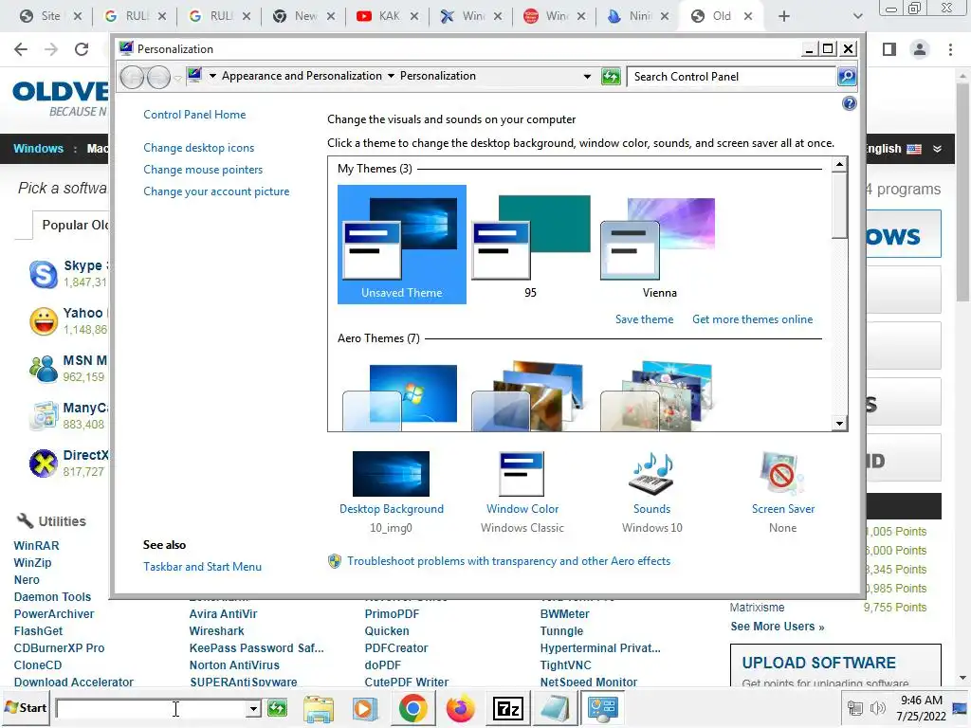This screenshot has height=728, width=971.
Task: Open the Sounds music notes icon
Action: point(651,474)
